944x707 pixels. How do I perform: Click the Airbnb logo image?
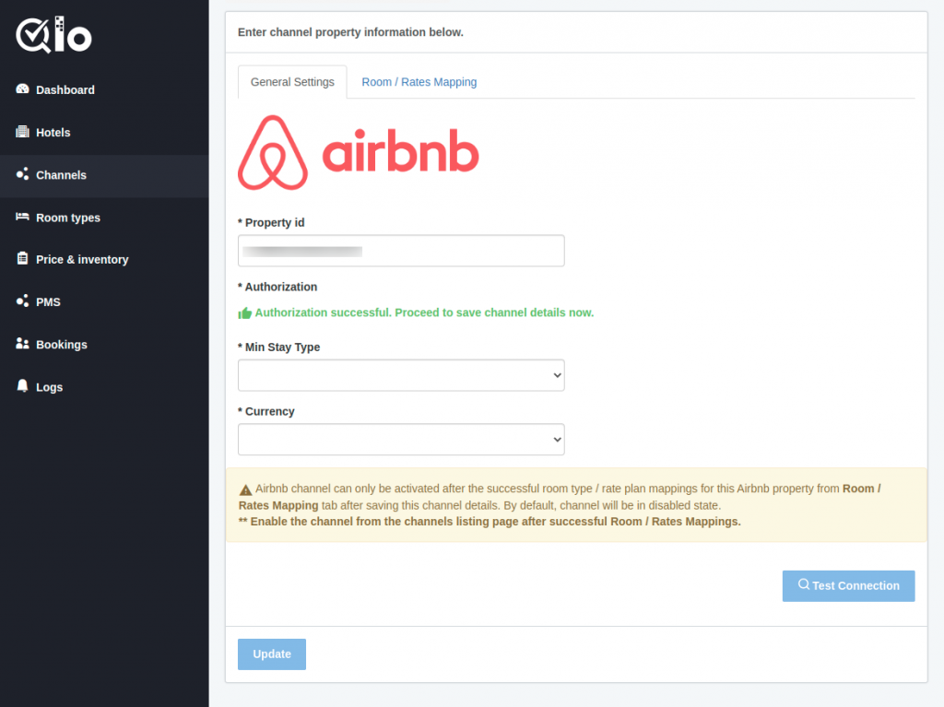pyautogui.click(x=359, y=152)
